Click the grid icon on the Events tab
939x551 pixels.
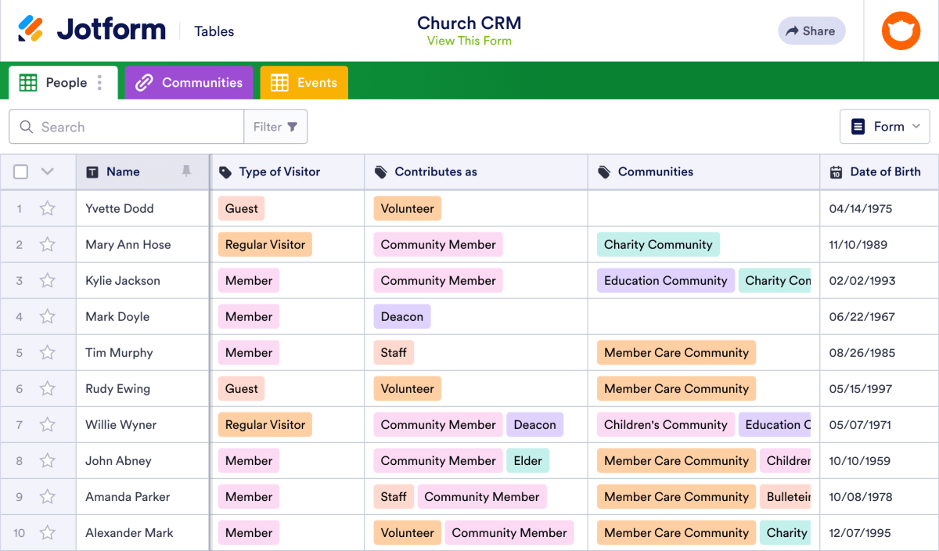[279, 82]
